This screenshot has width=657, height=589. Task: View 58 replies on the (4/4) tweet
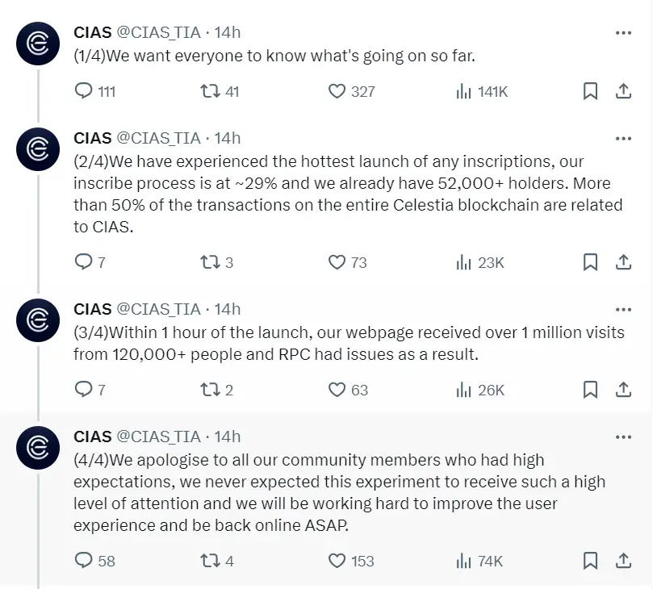pyautogui.click(x=90, y=560)
